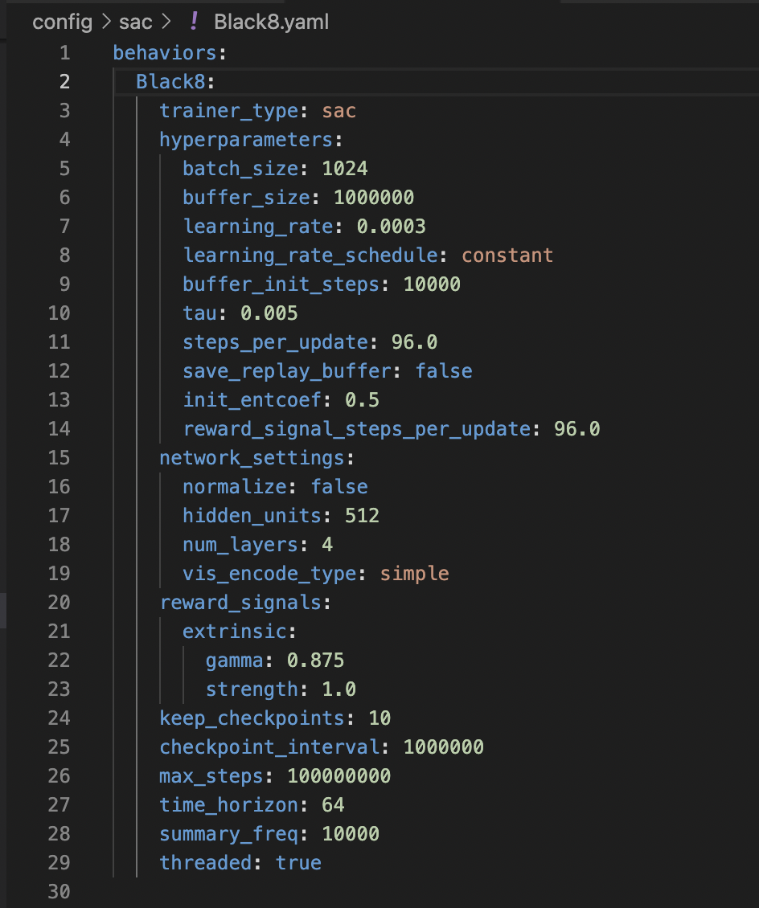Click "false" next to normalize

tap(339, 487)
